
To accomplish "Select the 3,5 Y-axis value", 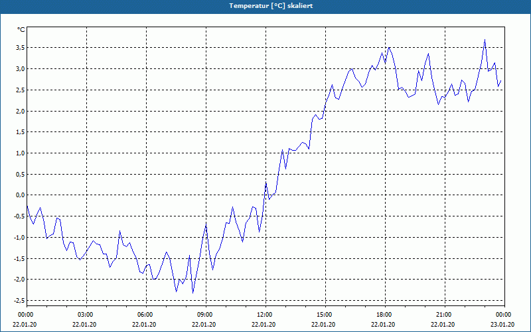I will pos(21,48).
